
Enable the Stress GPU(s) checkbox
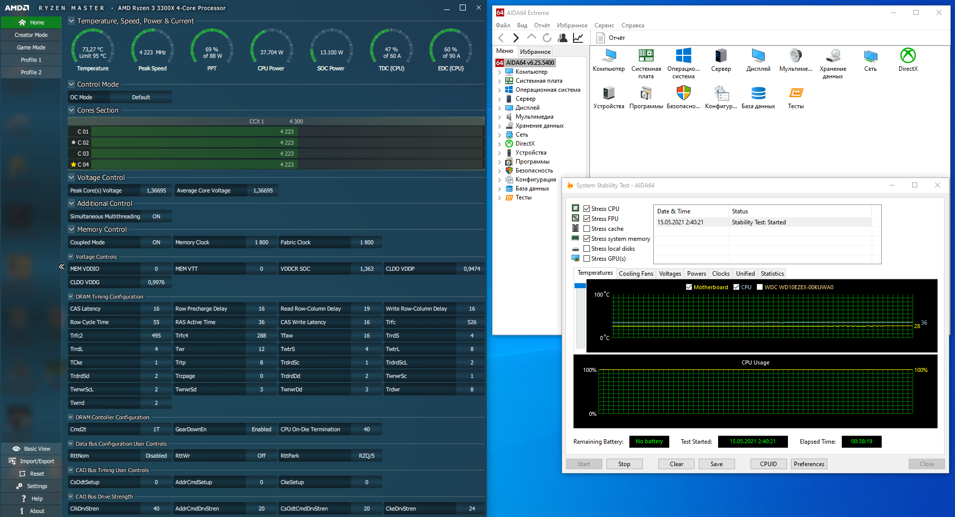[x=587, y=259]
